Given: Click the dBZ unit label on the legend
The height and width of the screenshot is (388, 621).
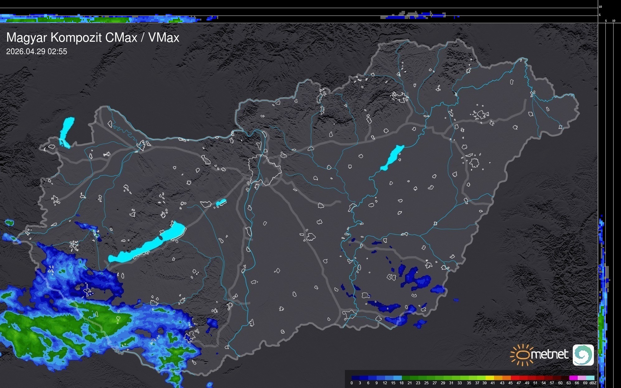Looking at the screenshot, I should 593,383.
